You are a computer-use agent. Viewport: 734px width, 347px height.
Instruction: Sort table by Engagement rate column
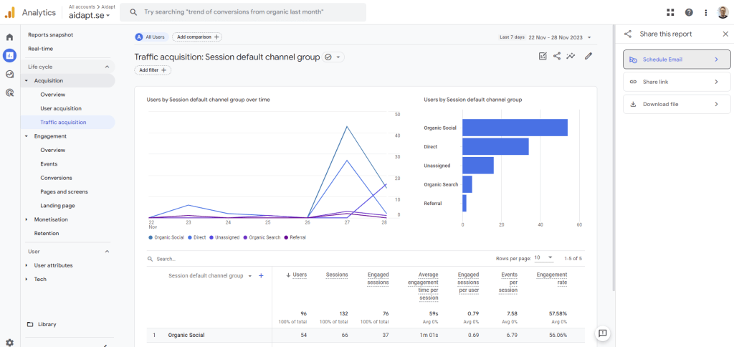(x=552, y=279)
